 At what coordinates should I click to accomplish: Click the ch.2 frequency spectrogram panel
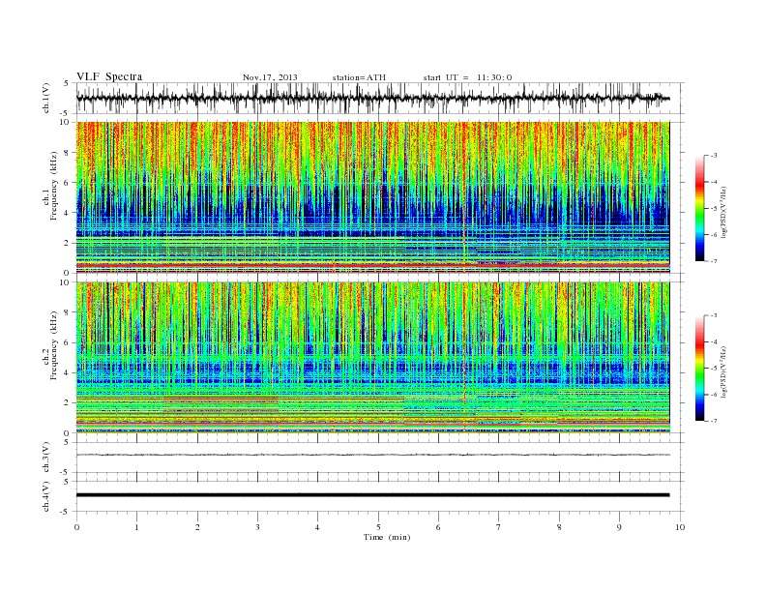pyautogui.click(x=372, y=358)
